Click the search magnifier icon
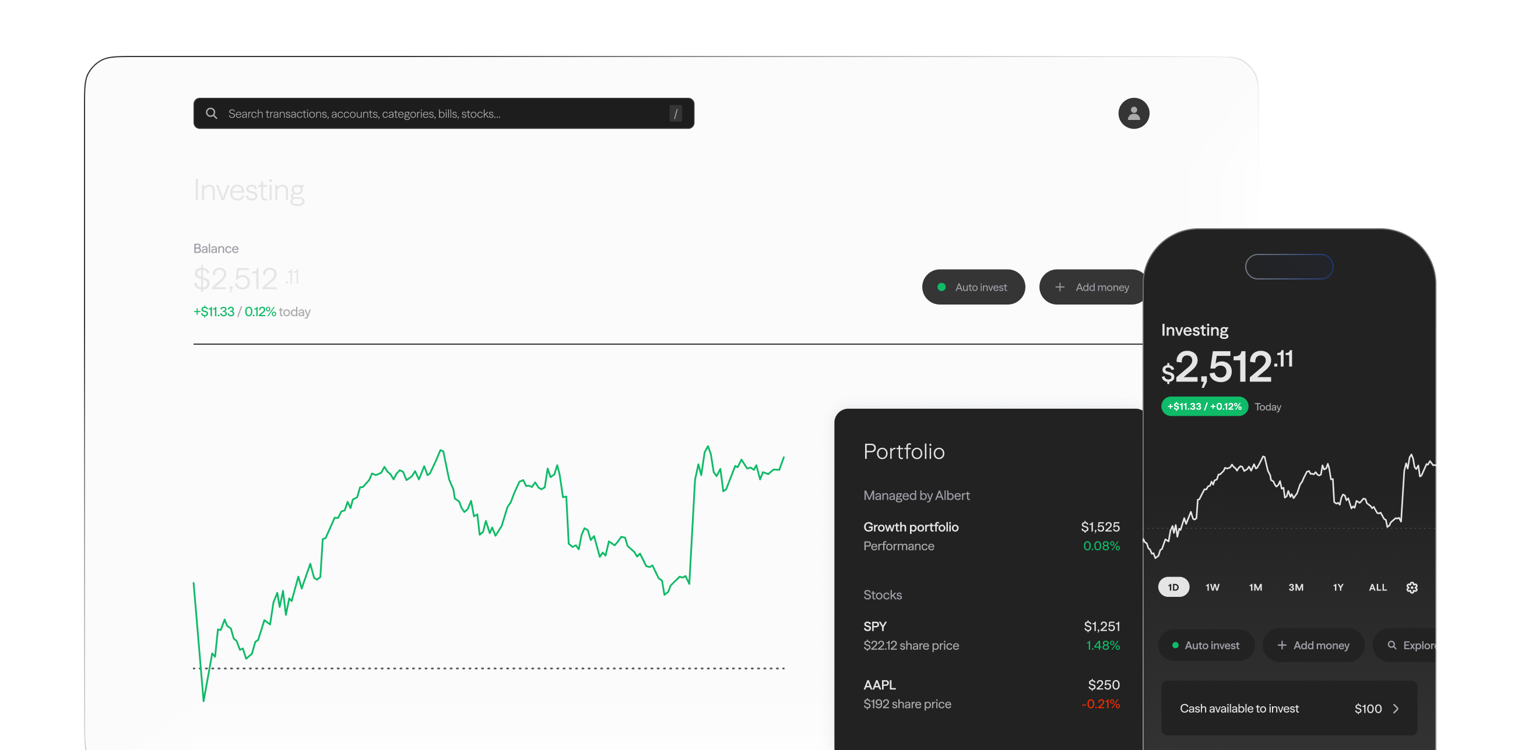This screenshot has width=1525, height=750. coord(212,113)
